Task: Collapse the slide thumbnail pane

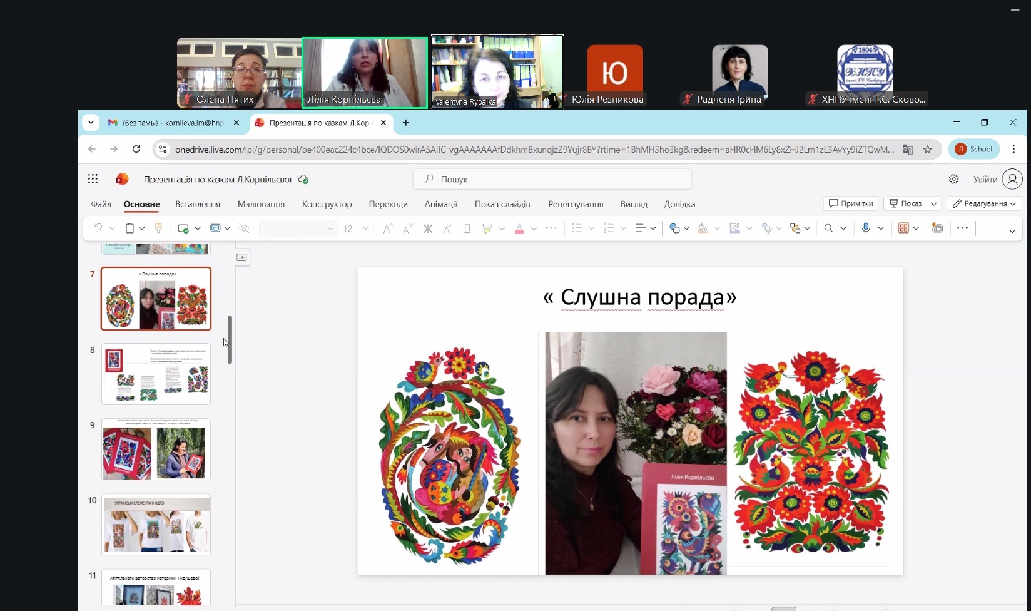Action: (242, 257)
